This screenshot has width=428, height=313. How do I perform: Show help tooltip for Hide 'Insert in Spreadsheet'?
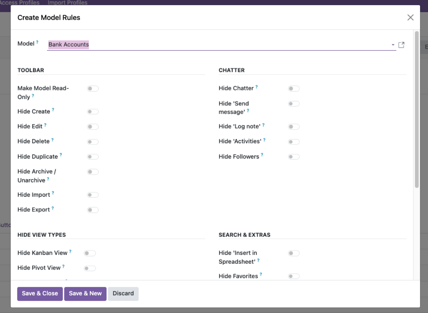click(258, 260)
